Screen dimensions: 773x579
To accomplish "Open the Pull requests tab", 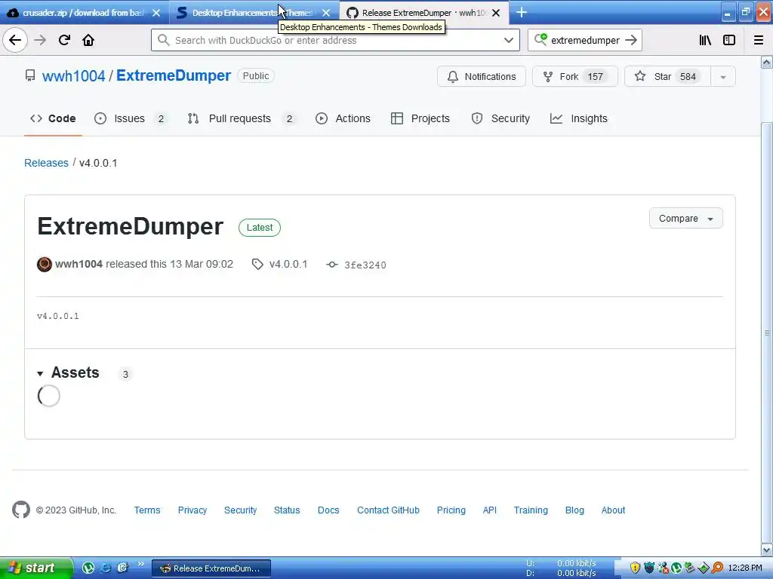I will (x=241, y=118).
